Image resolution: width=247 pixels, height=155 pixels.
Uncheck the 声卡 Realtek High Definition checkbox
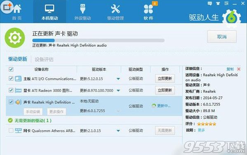click(x=11, y=102)
